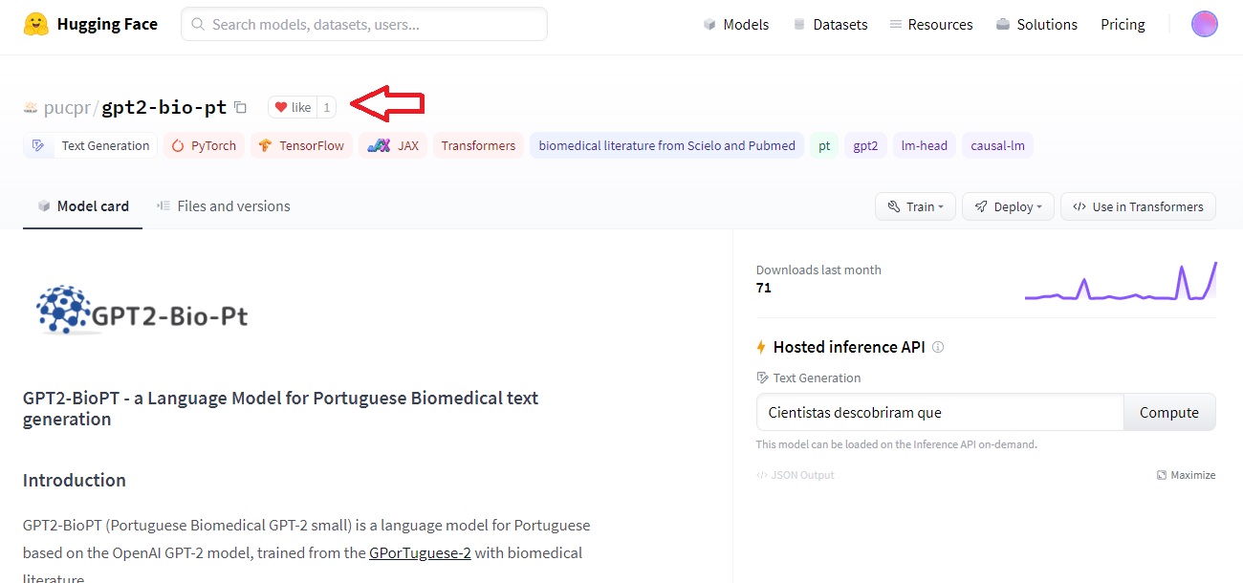Follow the GPorTuguese-2 link
1243x583 pixels.
[x=420, y=552]
